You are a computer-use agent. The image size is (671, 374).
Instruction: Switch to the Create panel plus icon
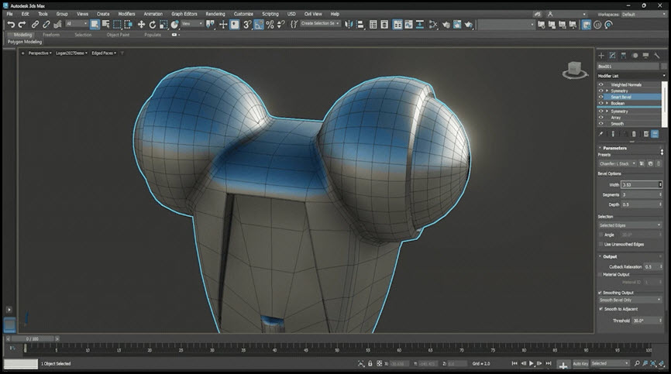[x=601, y=56]
